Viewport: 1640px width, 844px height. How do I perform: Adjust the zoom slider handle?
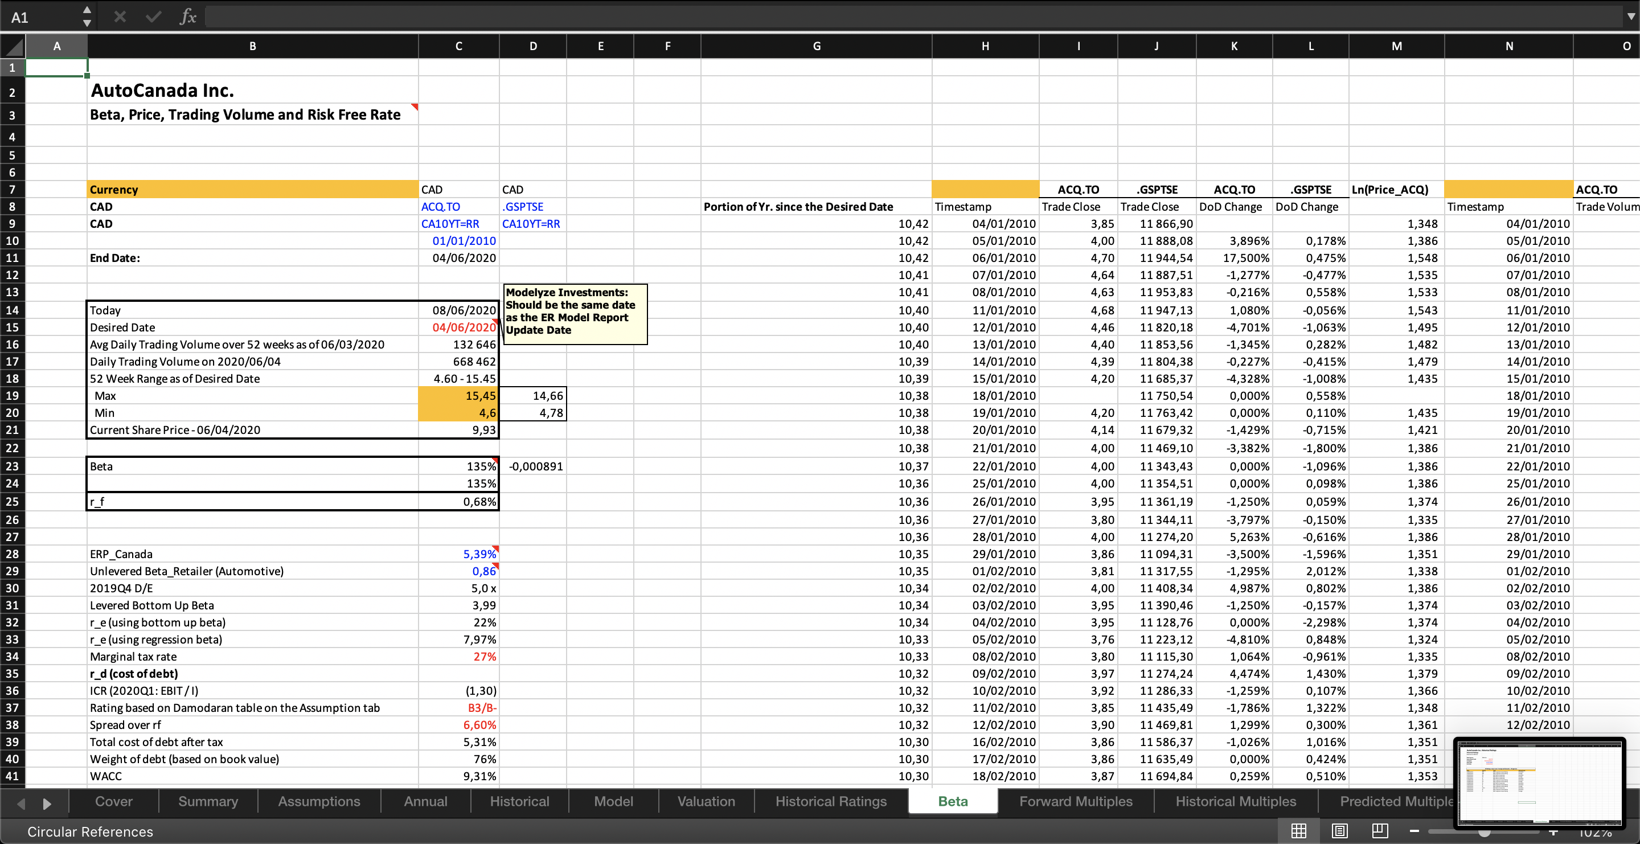pos(1484,833)
